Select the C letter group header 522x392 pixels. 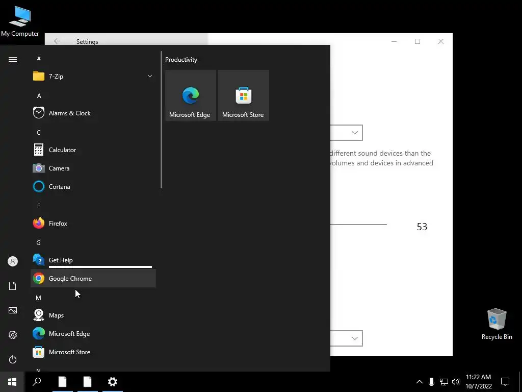point(39,132)
